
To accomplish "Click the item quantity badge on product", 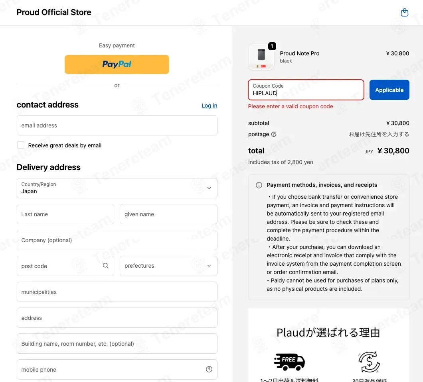I will [272, 46].
